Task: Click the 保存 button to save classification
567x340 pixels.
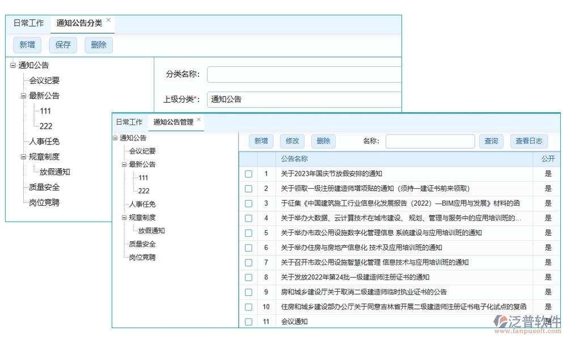Action: tap(62, 44)
